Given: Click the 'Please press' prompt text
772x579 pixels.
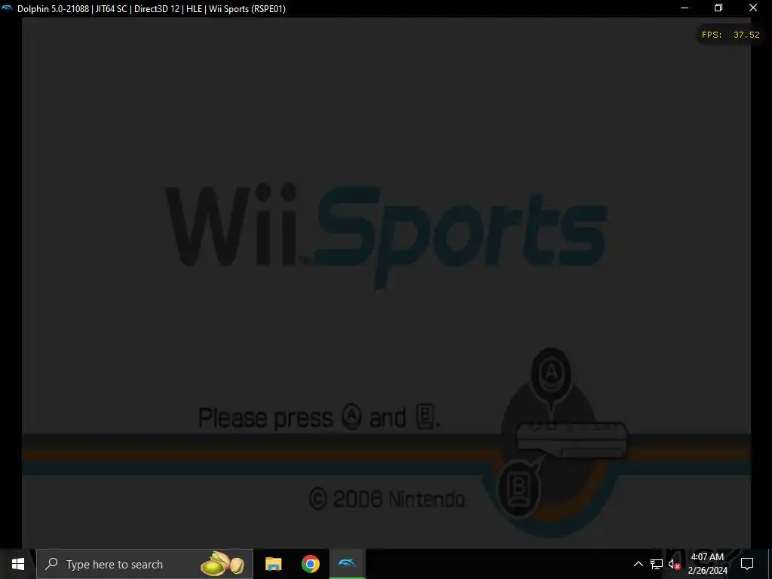Looking at the screenshot, I should (x=265, y=418).
